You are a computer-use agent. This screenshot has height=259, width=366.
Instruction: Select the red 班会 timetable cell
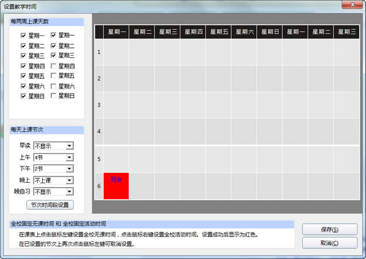tap(116, 186)
